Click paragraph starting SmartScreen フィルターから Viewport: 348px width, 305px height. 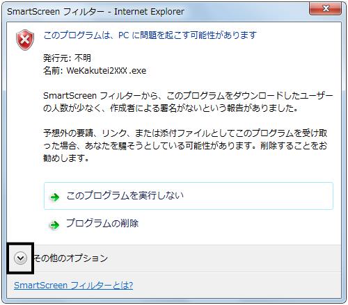(188, 102)
